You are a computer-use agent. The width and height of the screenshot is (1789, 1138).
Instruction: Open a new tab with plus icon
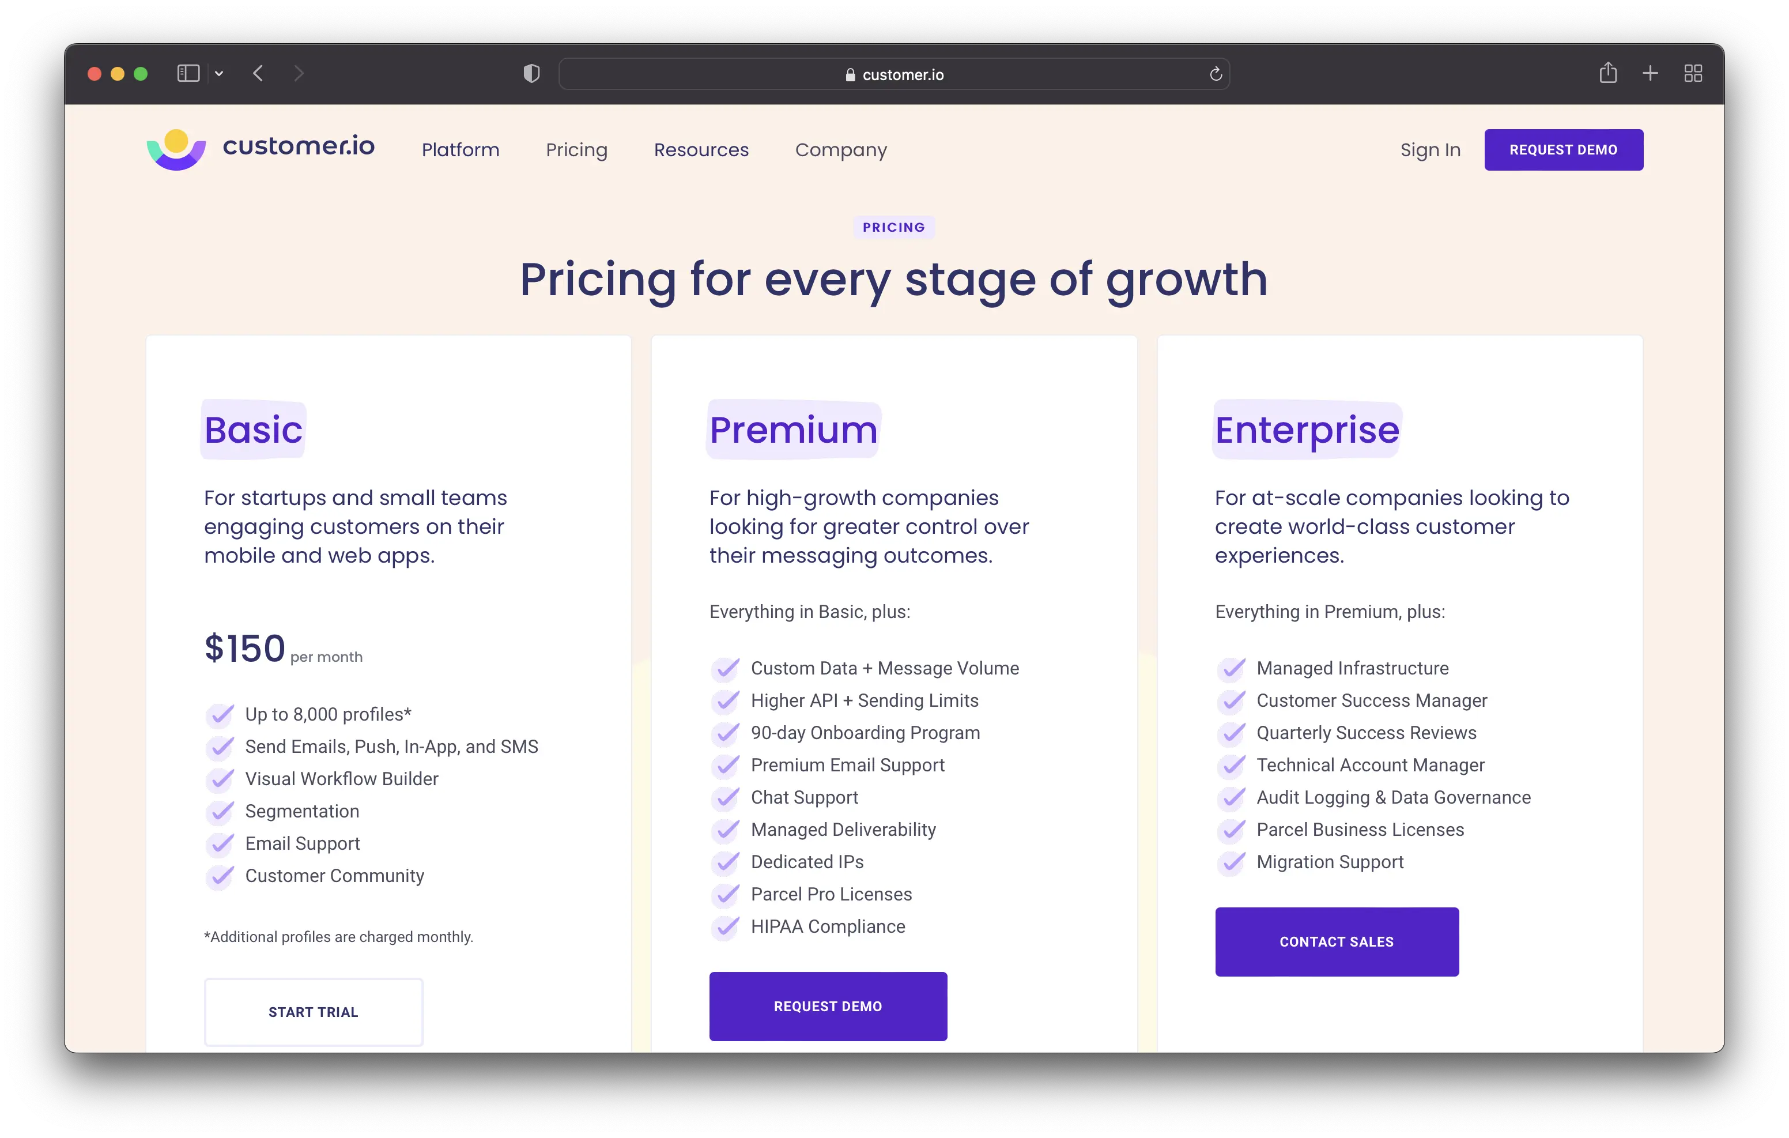point(1650,74)
